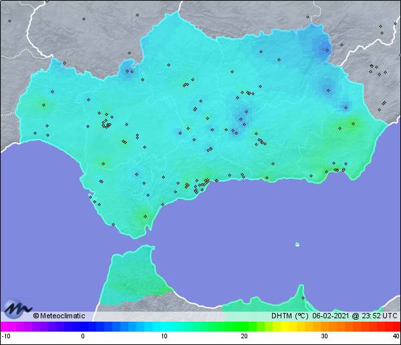Pick the red swatch at the scale's hot end
This screenshot has height=345, width=401.
[x=396, y=326]
